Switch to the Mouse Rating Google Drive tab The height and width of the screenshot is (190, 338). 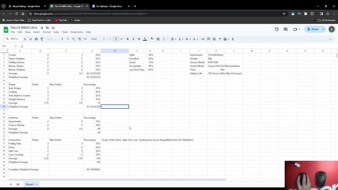coord(27,6)
